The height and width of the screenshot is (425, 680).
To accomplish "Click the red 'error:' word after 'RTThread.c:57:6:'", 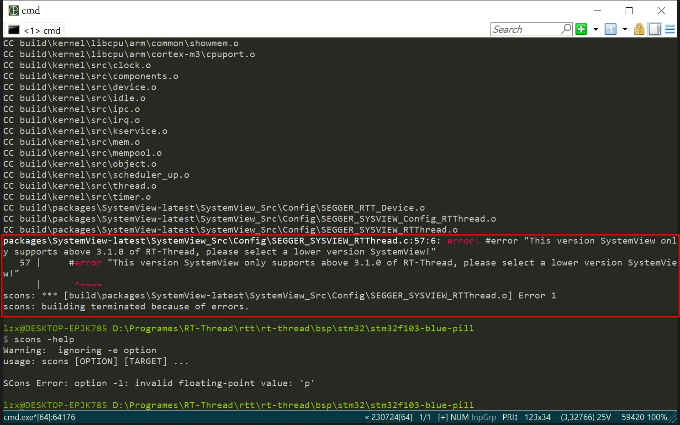I will pyautogui.click(x=463, y=241).
